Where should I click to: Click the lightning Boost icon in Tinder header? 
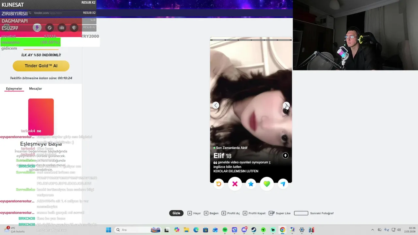[x=37, y=28]
